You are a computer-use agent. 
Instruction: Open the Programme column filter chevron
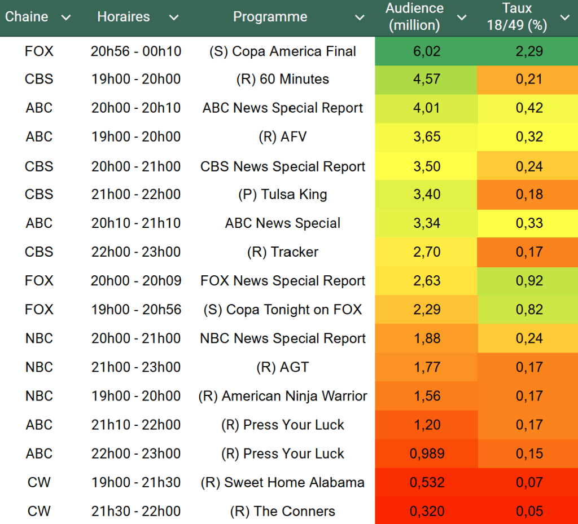[360, 17]
